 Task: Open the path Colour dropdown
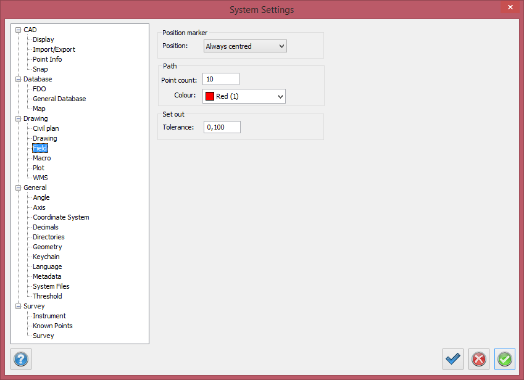pyautogui.click(x=244, y=96)
